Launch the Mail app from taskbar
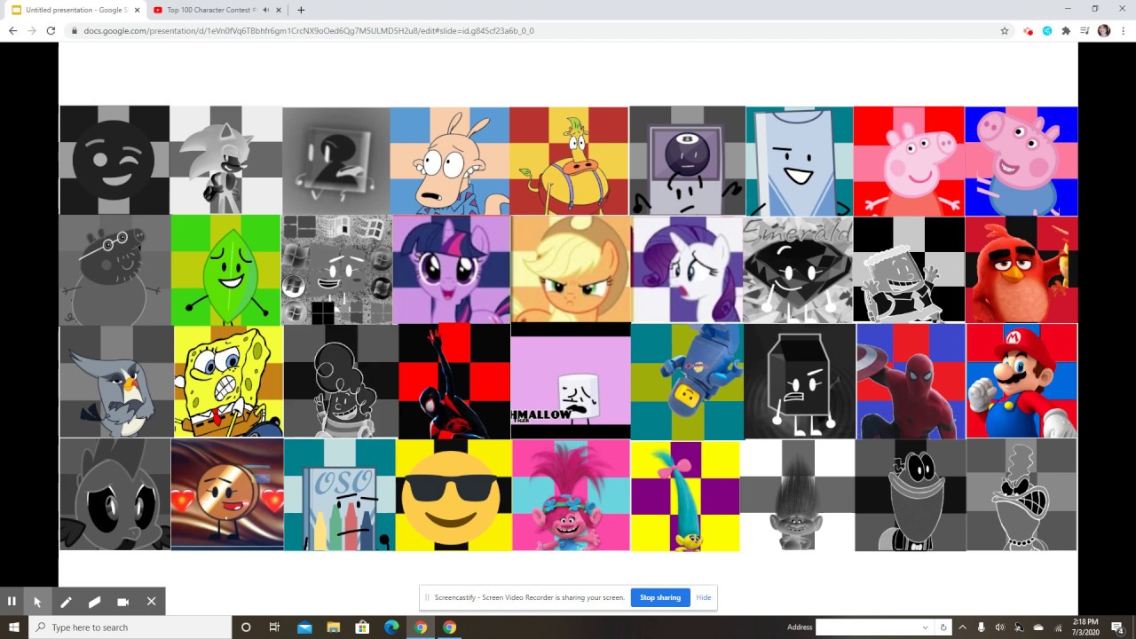 [x=304, y=627]
